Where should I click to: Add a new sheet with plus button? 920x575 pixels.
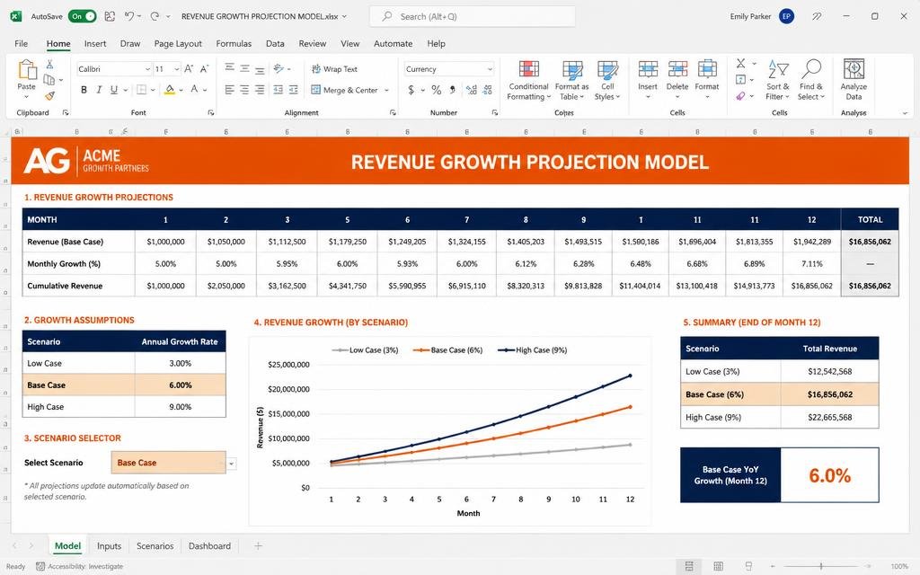pyautogui.click(x=258, y=546)
